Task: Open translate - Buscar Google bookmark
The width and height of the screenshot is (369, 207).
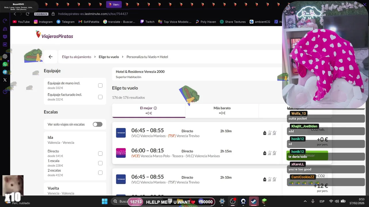Action: tap(119, 22)
